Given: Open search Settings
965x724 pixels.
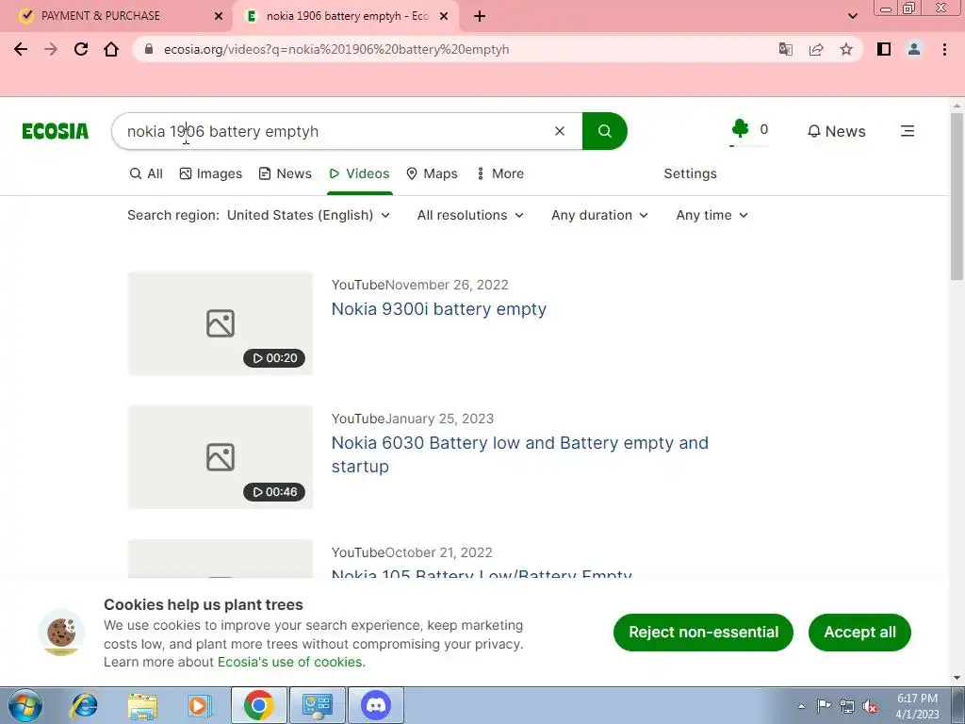Looking at the screenshot, I should [x=690, y=173].
